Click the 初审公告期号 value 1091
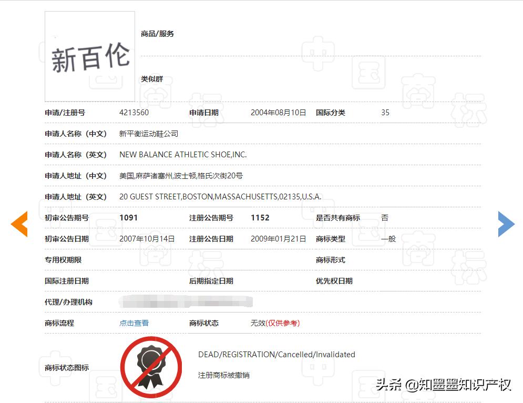 click(x=129, y=217)
